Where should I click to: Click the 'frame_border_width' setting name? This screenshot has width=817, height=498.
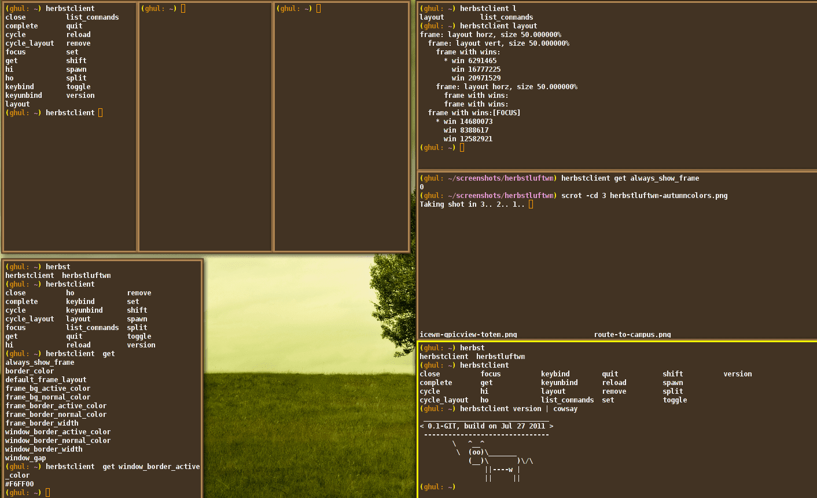coord(42,423)
